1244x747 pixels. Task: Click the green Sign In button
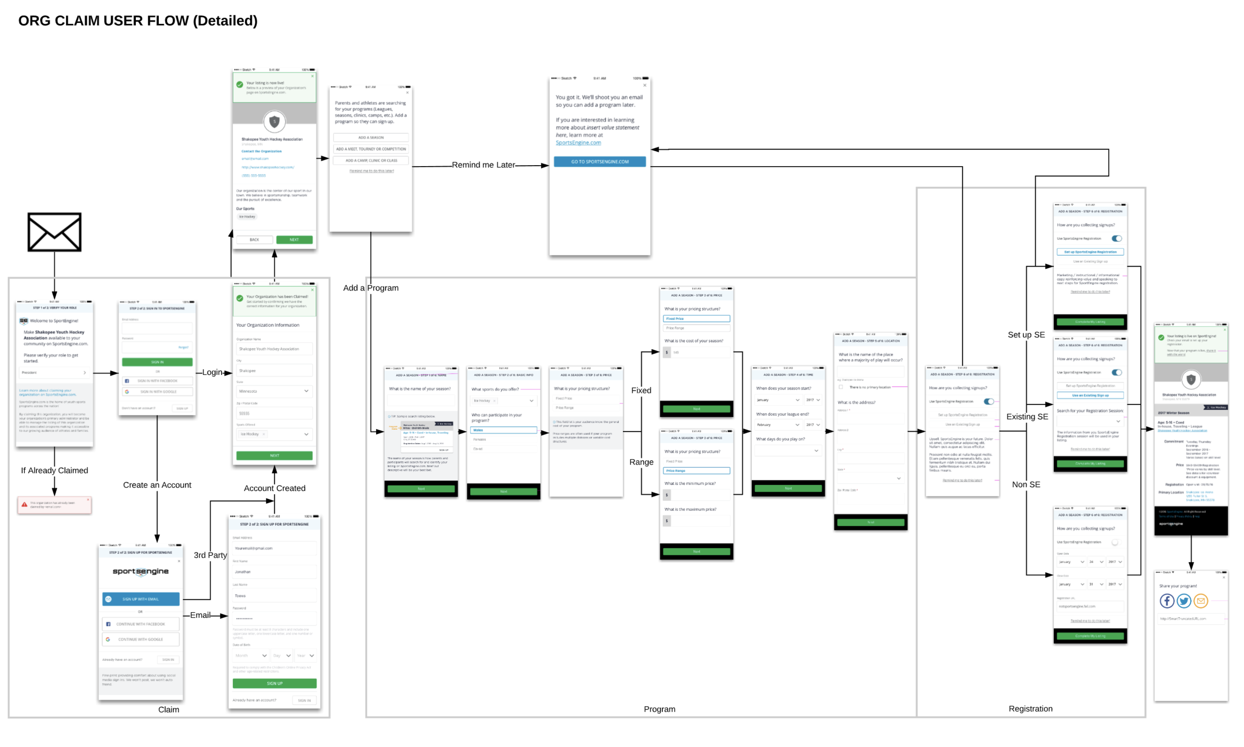pyautogui.click(x=157, y=362)
